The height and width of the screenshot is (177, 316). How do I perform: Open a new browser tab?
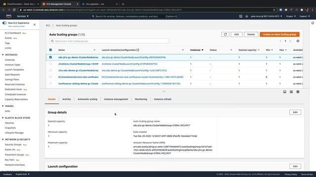[x=123, y=4]
